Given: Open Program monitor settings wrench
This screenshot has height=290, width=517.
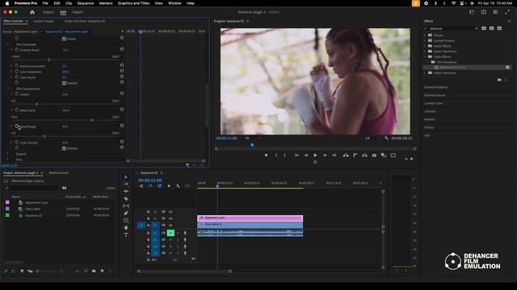Looking at the screenshot, I should 386,138.
